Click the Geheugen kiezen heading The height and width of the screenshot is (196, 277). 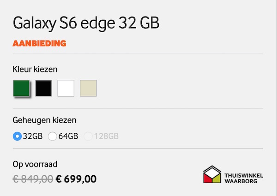click(x=44, y=120)
